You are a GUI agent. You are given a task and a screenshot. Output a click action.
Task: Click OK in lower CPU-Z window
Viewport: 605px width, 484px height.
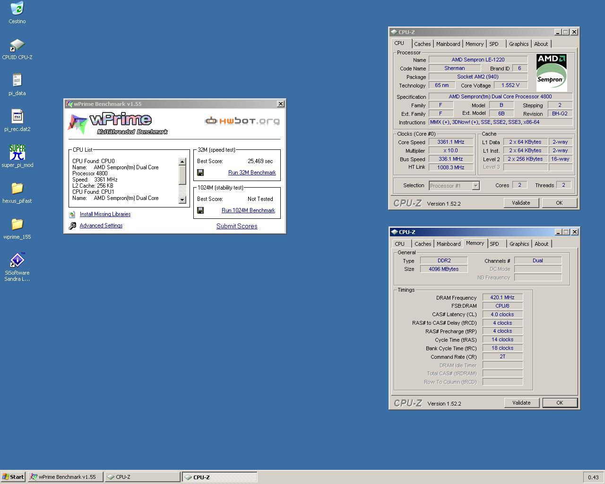click(560, 403)
